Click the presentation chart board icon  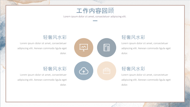click(84, 48)
